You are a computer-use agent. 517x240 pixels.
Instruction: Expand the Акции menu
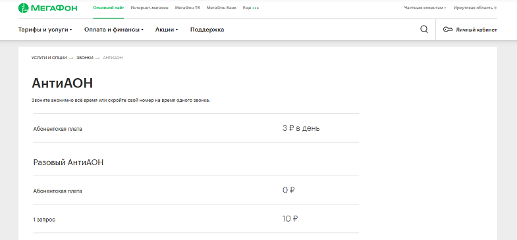pyautogui.click(x=167, y=30)
